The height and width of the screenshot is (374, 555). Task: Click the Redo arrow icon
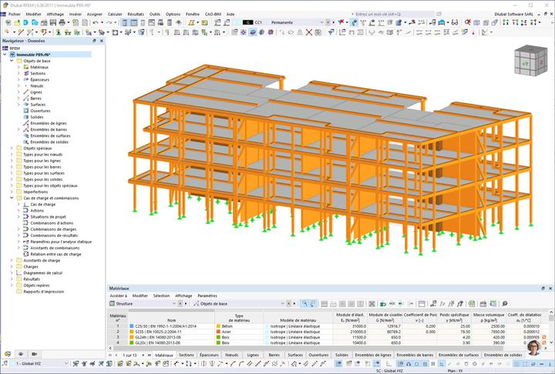tap(109, 22)
